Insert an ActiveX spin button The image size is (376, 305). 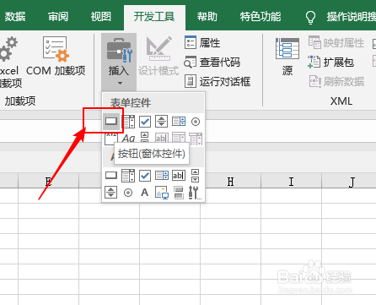(x=111, y=193)
